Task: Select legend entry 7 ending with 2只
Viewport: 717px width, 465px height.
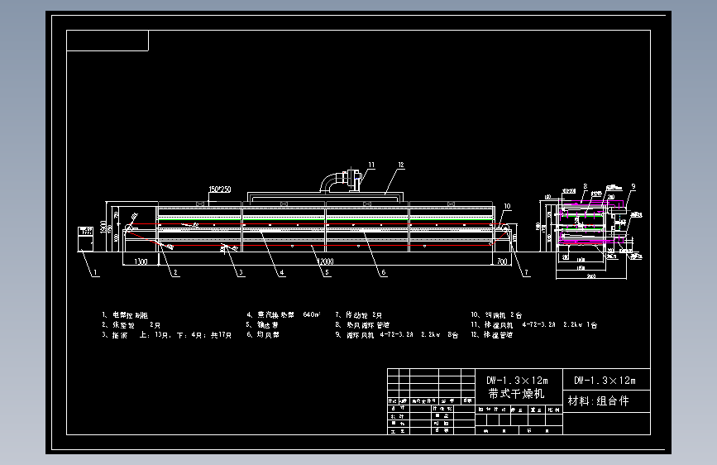Action: 359,315
